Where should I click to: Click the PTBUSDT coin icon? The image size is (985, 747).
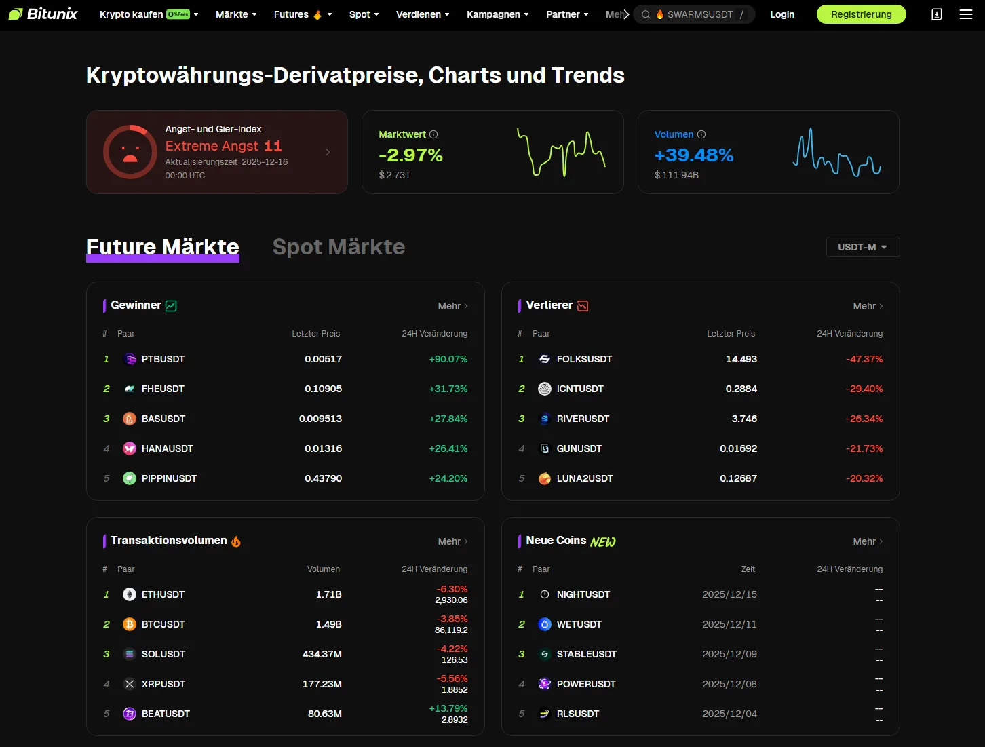coord(130,359)
